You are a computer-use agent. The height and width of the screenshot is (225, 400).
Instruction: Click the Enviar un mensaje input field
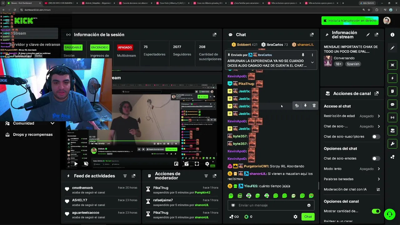pyautogui.click(x=271, y=205)
